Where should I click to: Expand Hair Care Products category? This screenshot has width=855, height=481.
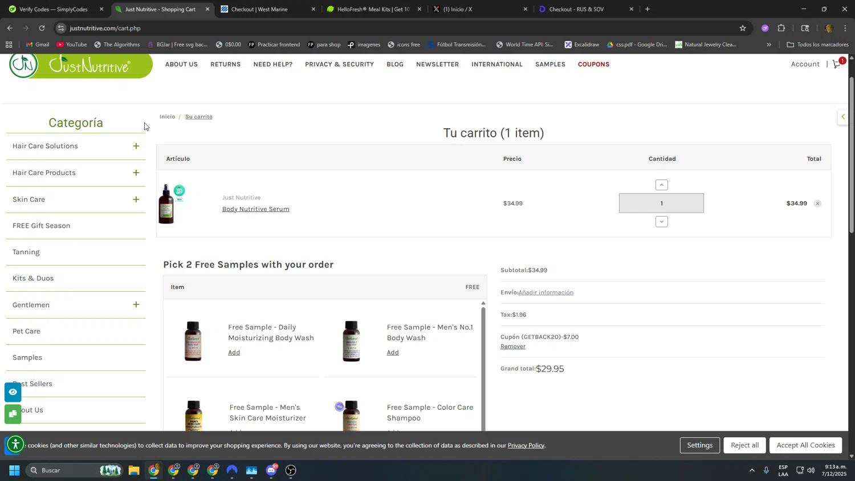[136, 173]
